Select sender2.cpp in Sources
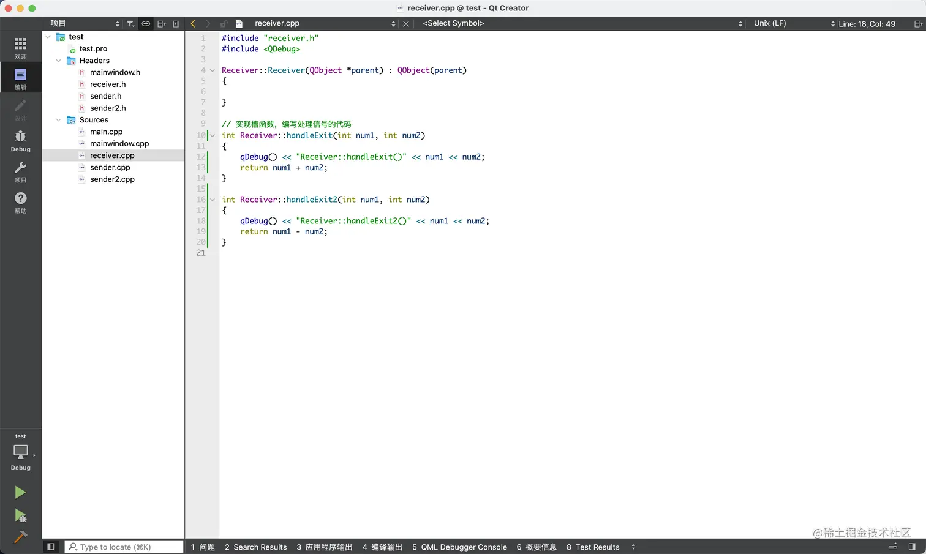Screen dimensions: 926x554 click(x=112, y=179)
